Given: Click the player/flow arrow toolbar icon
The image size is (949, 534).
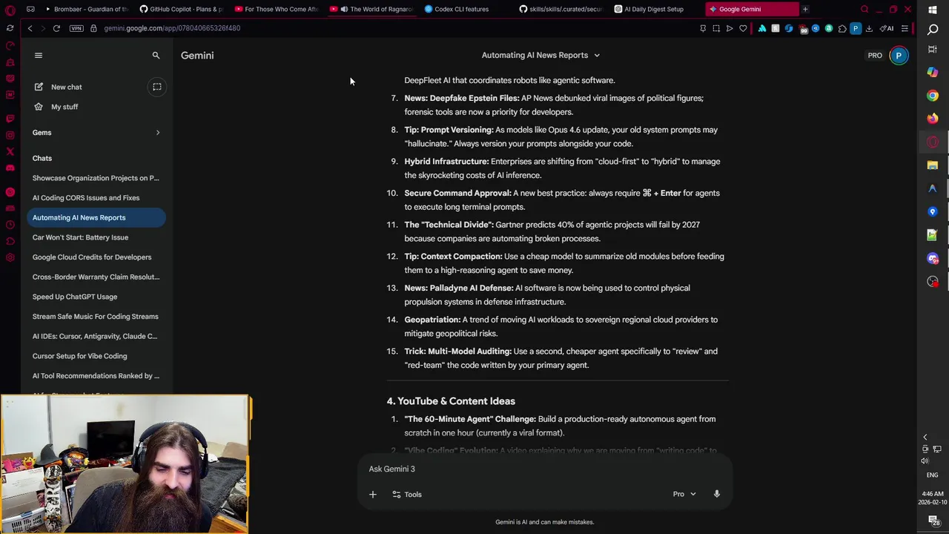Looking at the screenshot, I should 730,28.
